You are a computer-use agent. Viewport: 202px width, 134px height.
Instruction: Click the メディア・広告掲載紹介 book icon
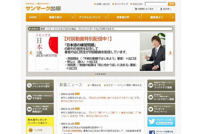(29, 109)
